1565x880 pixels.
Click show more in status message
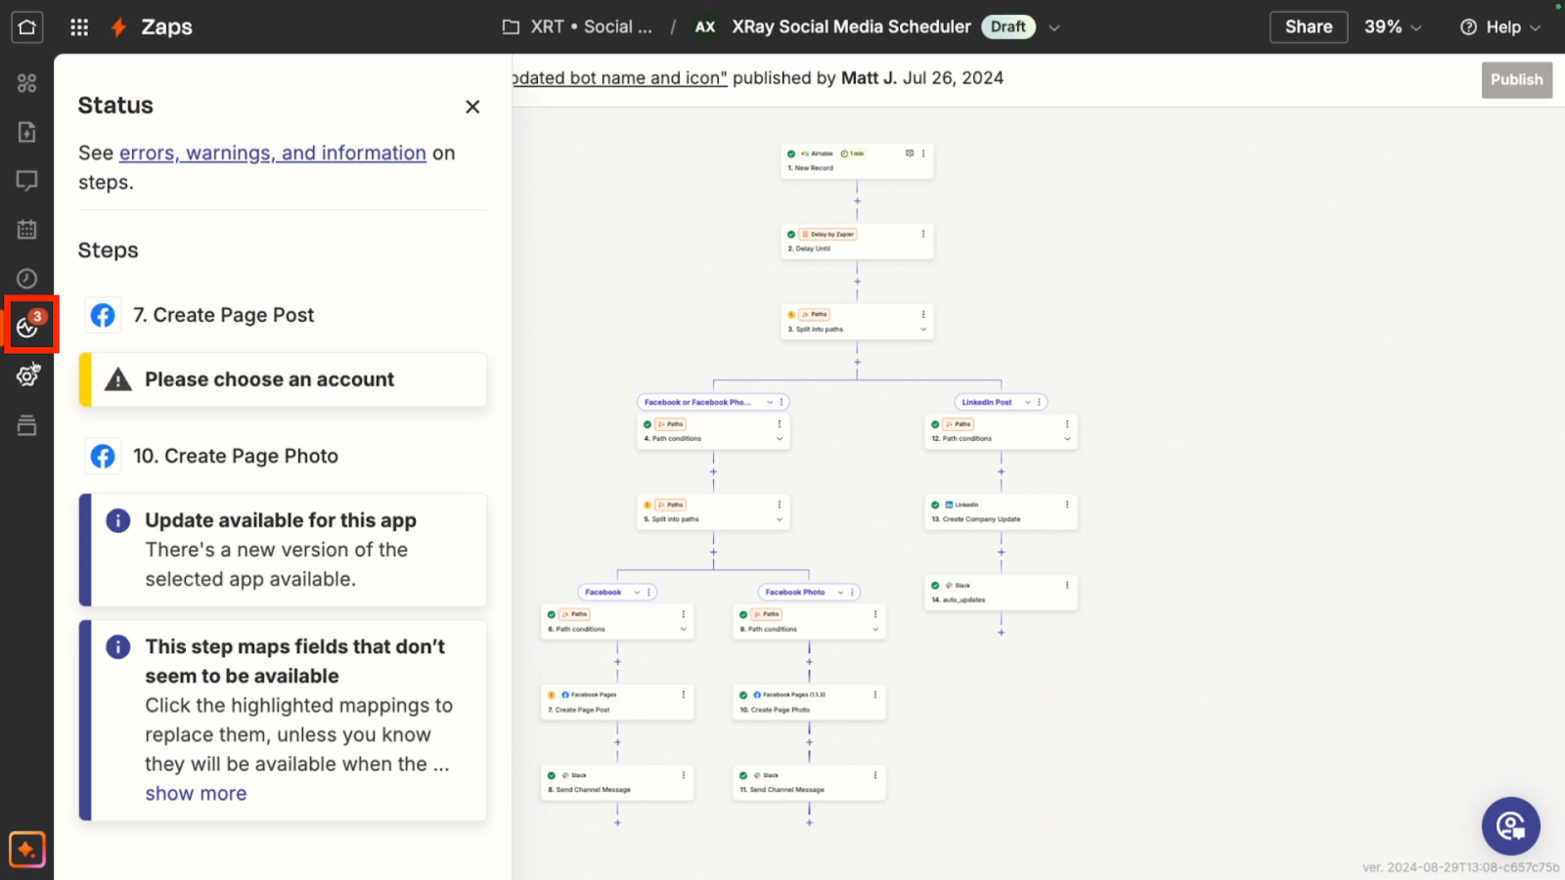coord(196,793)
